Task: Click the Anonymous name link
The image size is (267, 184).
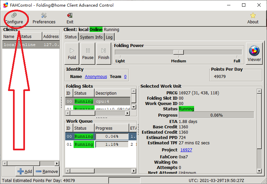Action: [x=96, y=77]
